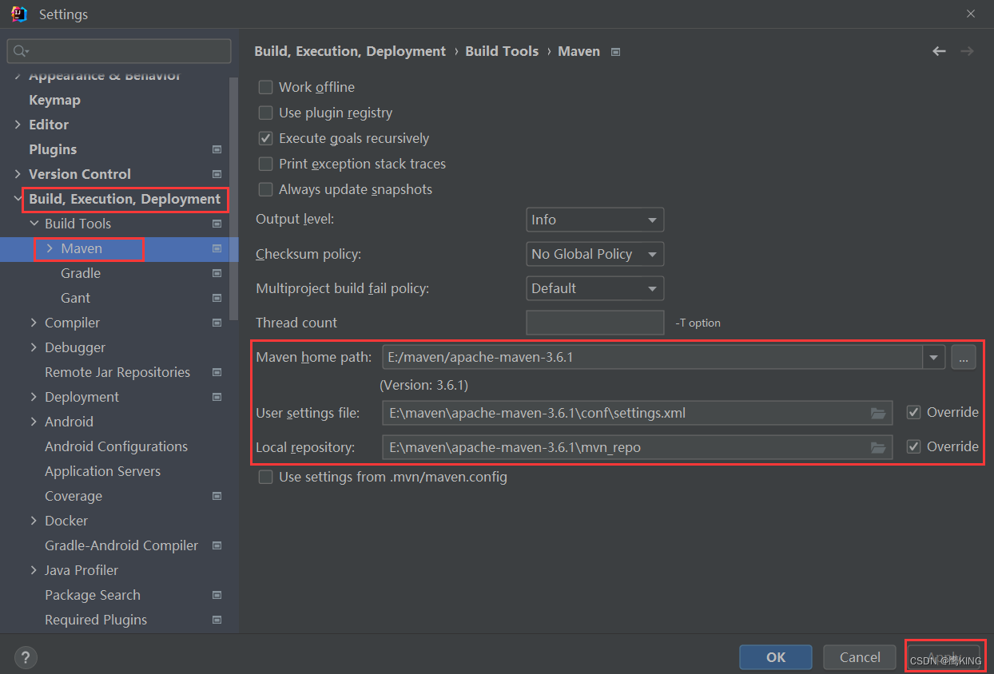Open Build, Execution, Deployment in breadcrumb
The height and width of the screenshot is (674, 994).
tap(349, 51)
